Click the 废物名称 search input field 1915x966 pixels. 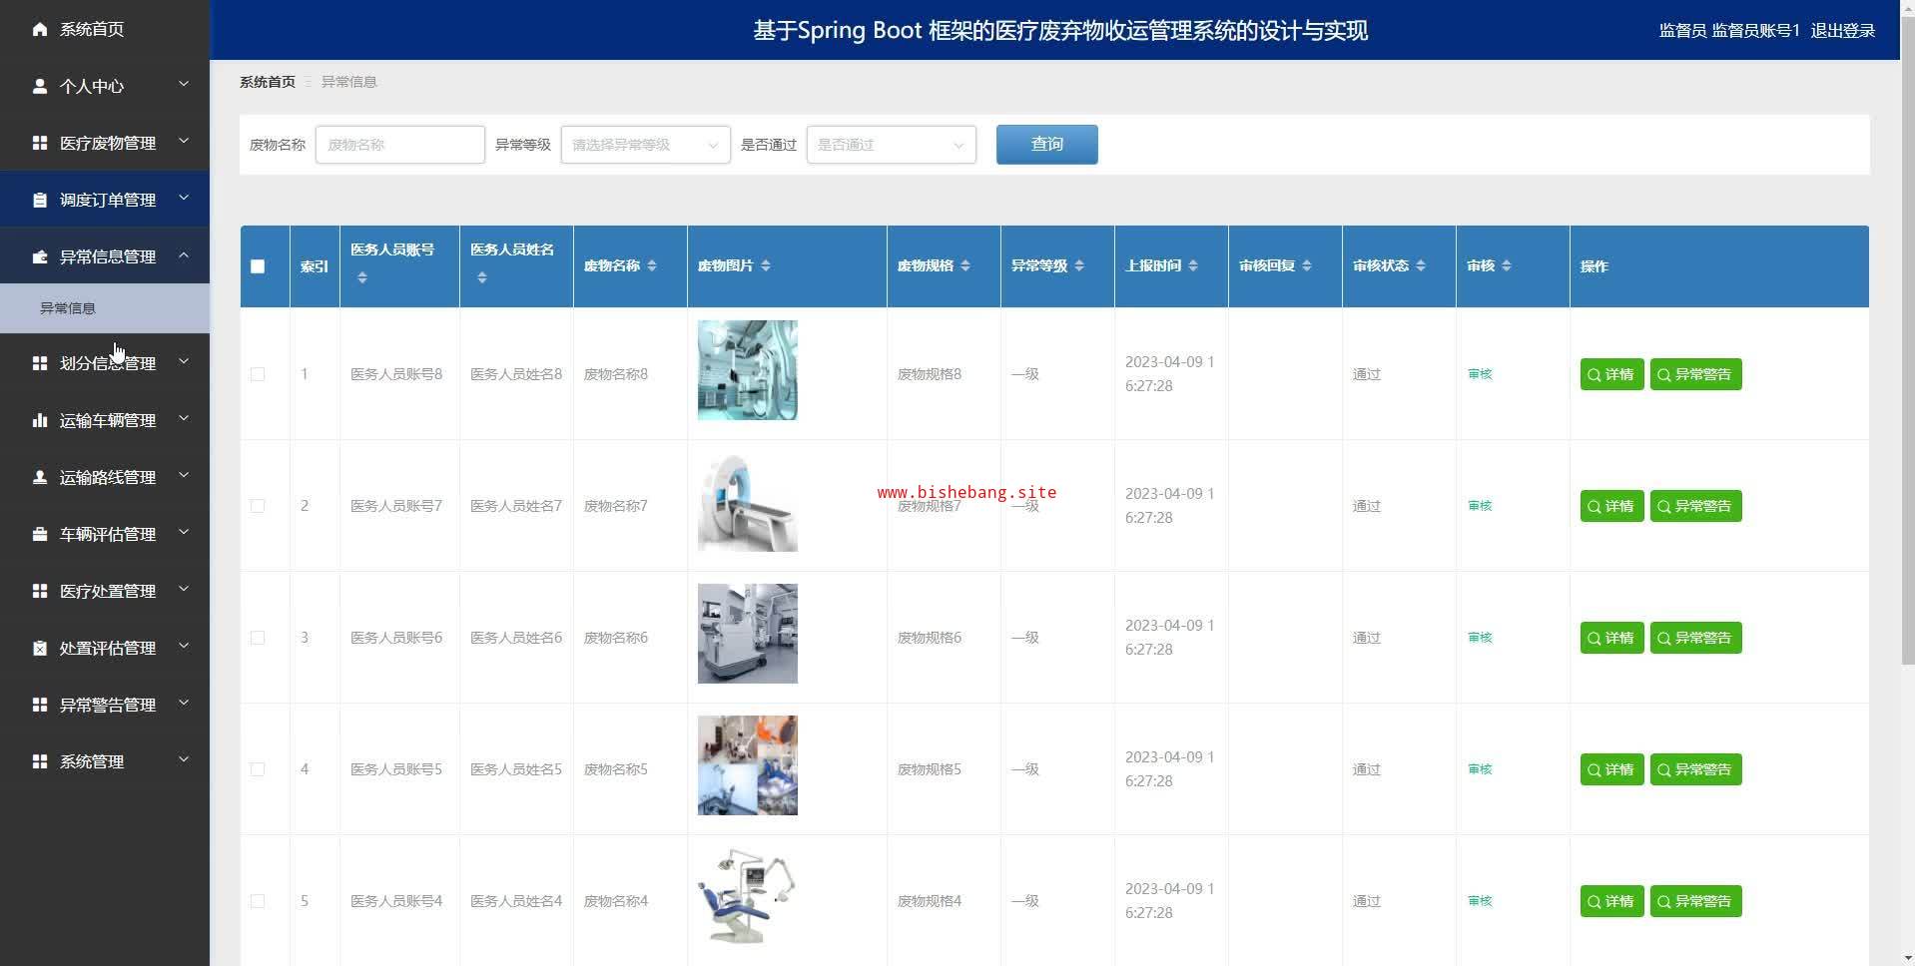tap(400, 145)
